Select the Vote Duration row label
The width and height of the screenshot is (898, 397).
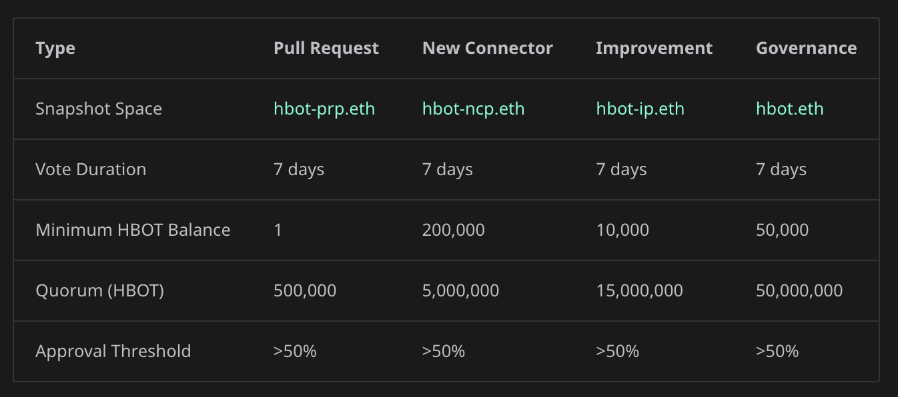coord(91,169)
